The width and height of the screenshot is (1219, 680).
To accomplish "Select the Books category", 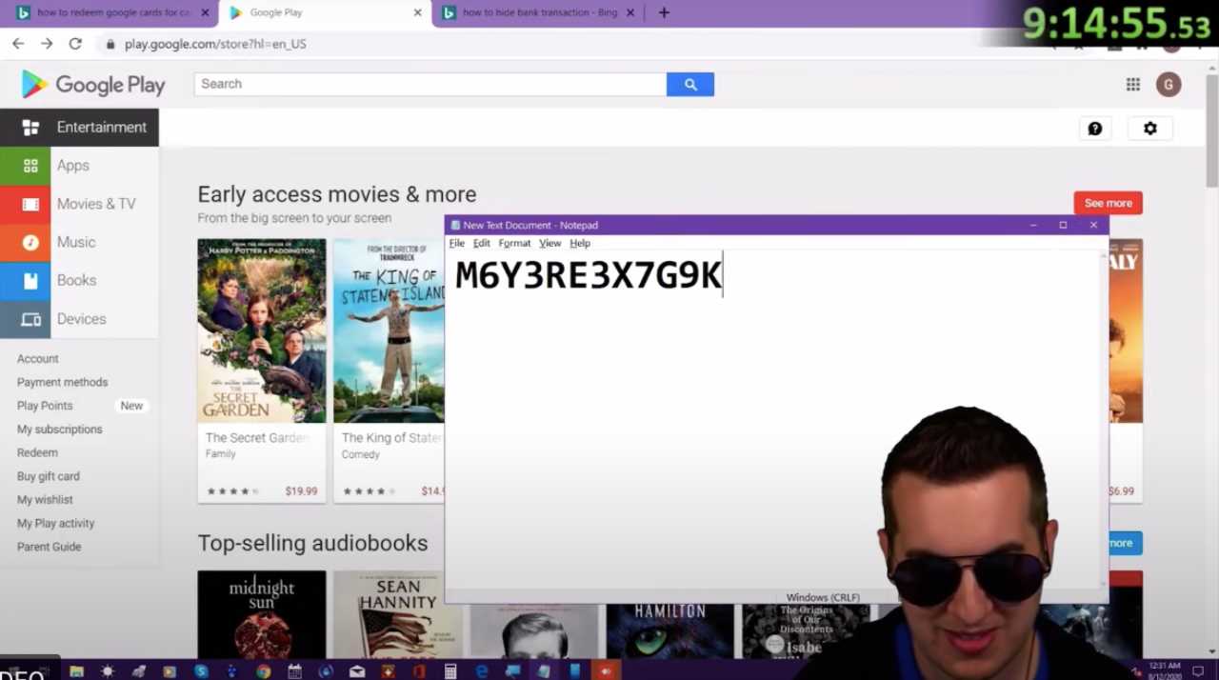I will click(79, 280).
